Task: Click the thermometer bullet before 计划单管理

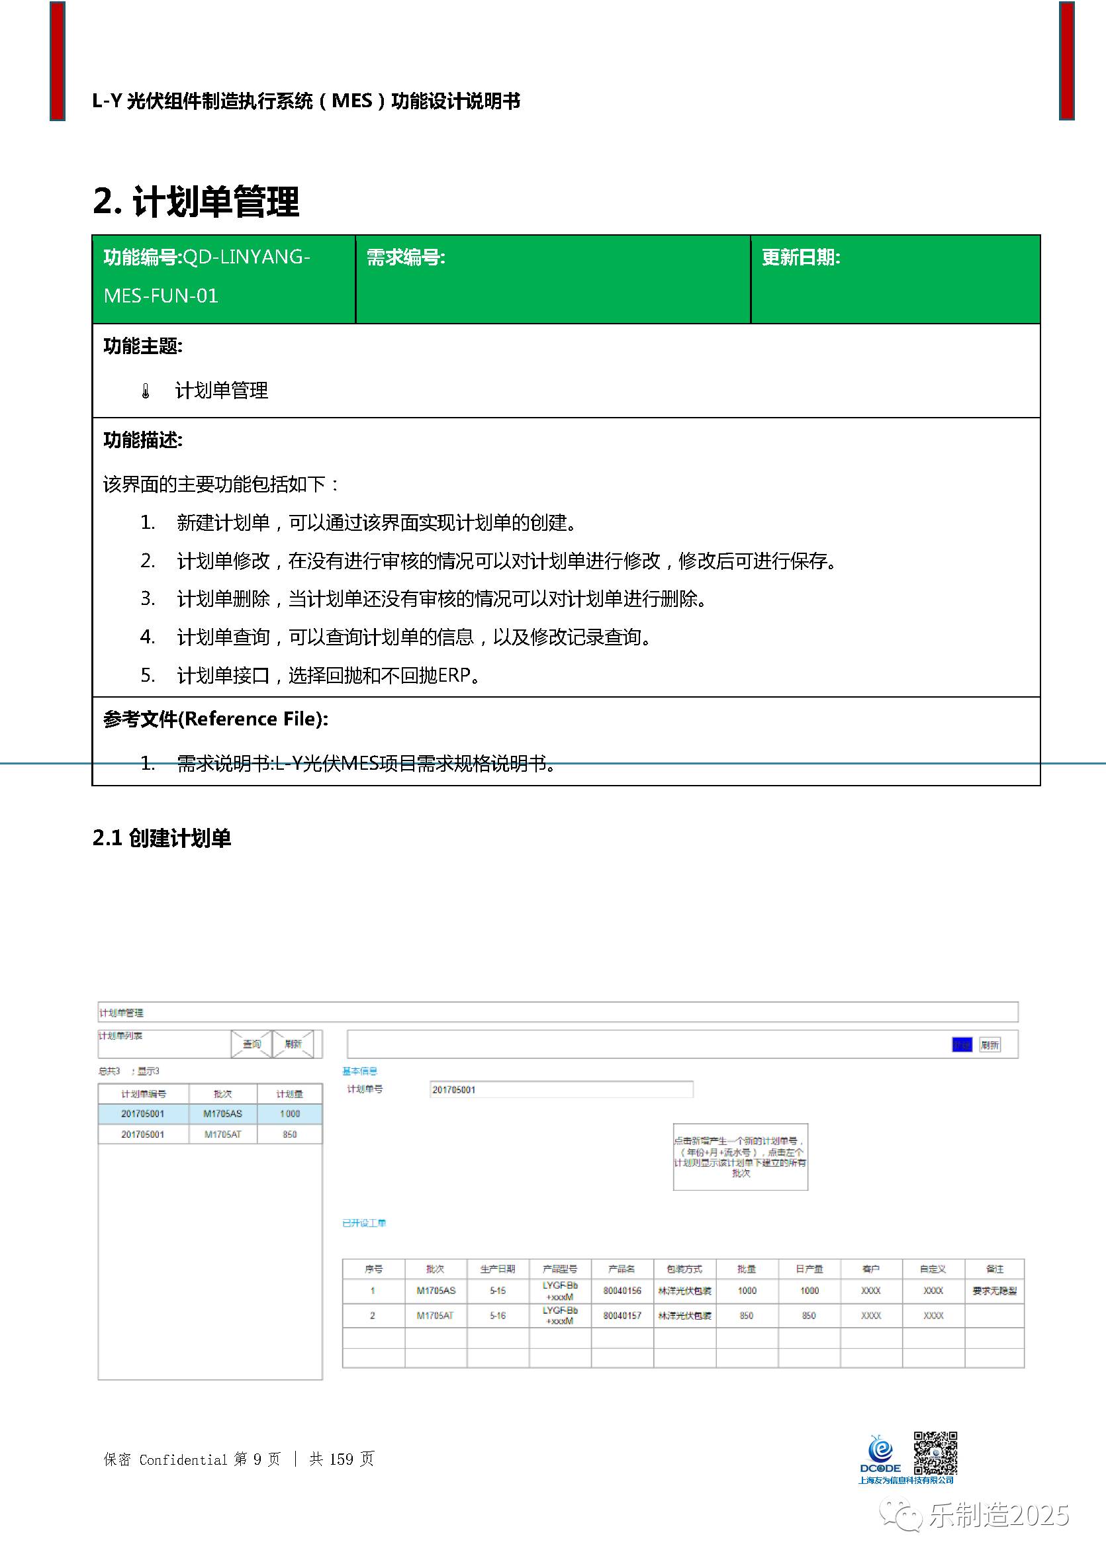Action: 146,391
